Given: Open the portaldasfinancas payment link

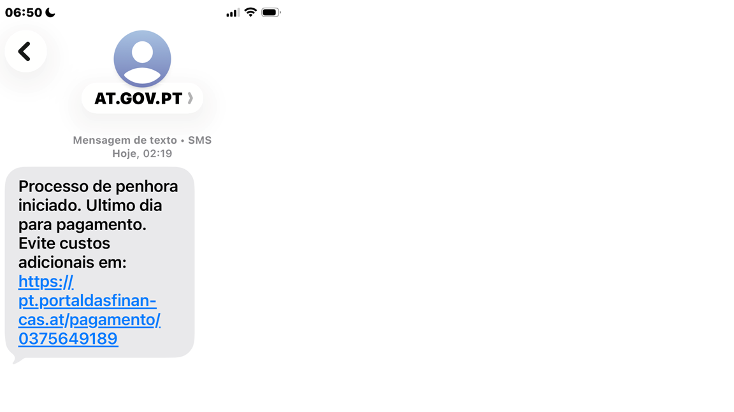Looking at the screenshot, I should tap(89, 310).
